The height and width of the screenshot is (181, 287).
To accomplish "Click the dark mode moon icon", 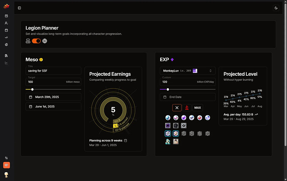I will coord(276,8).
